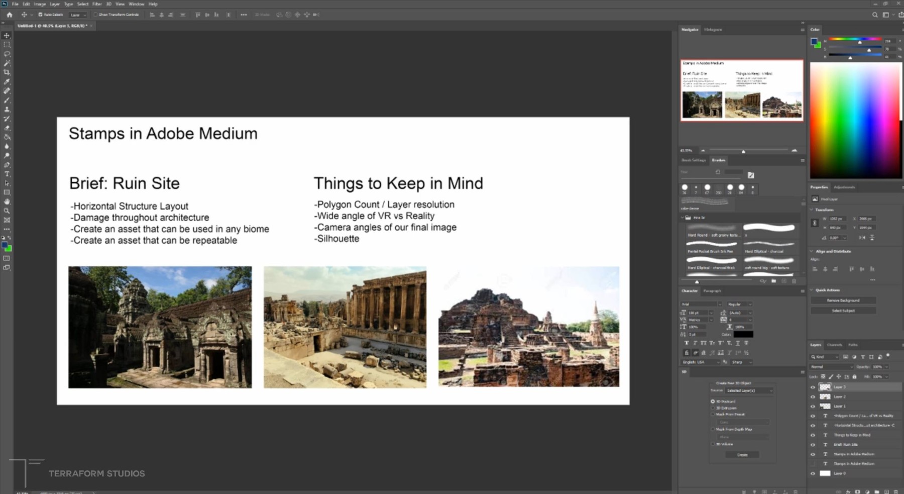The image size is (904, 494).
Task: Open the Filter menu
Action: pyautogui.click(x=96, y=4)
